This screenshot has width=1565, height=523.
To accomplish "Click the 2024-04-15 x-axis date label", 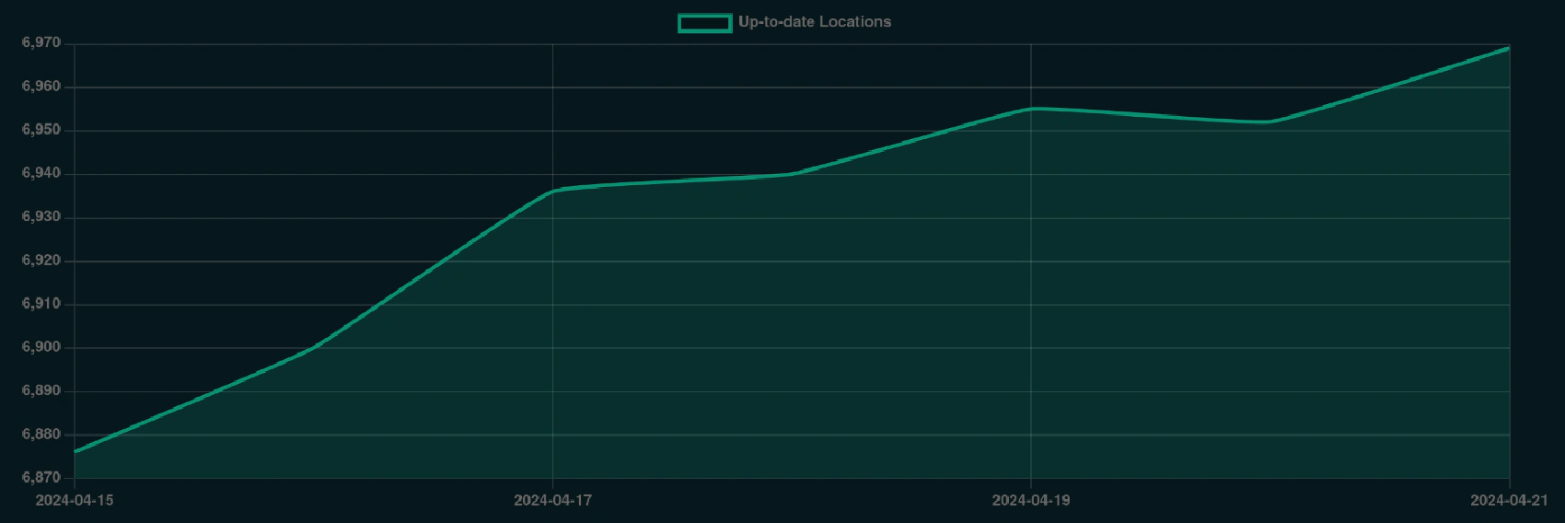I will coord(75,500).
